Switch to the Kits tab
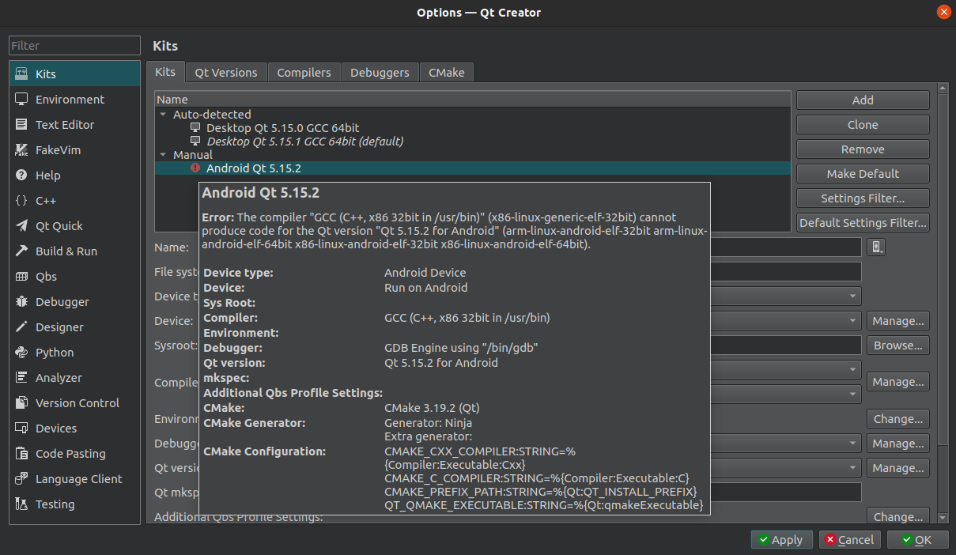Screen dimensions: 956x555 tap(165, 71)
